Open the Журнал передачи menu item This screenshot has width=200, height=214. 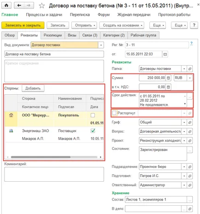tap(134, 15)
